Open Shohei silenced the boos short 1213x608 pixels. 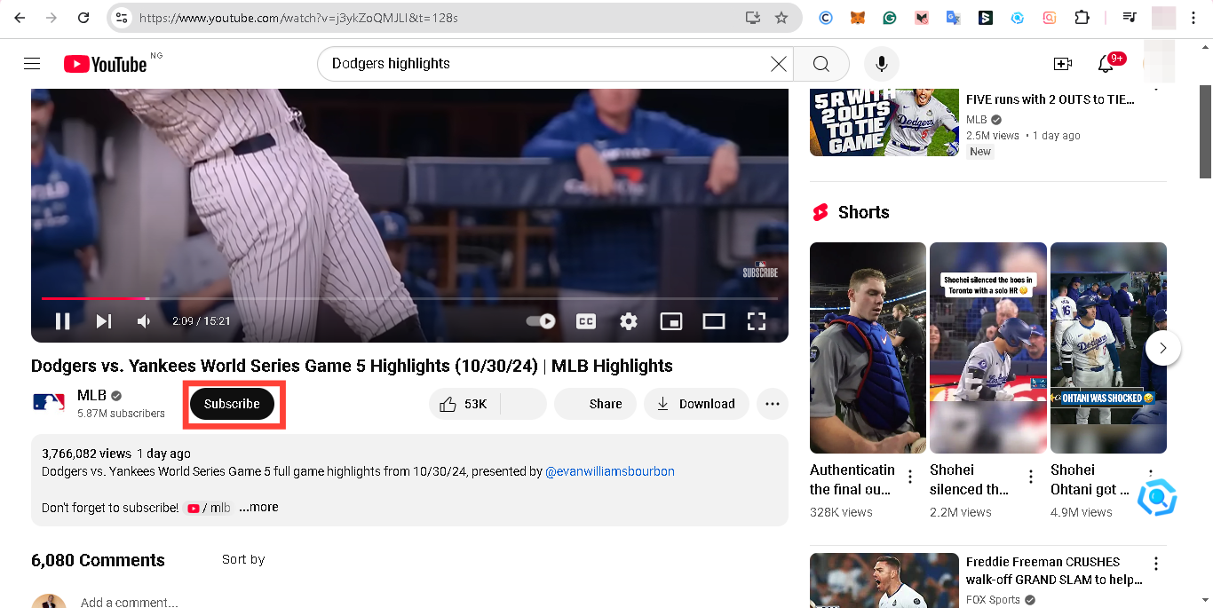pos(987,348)
